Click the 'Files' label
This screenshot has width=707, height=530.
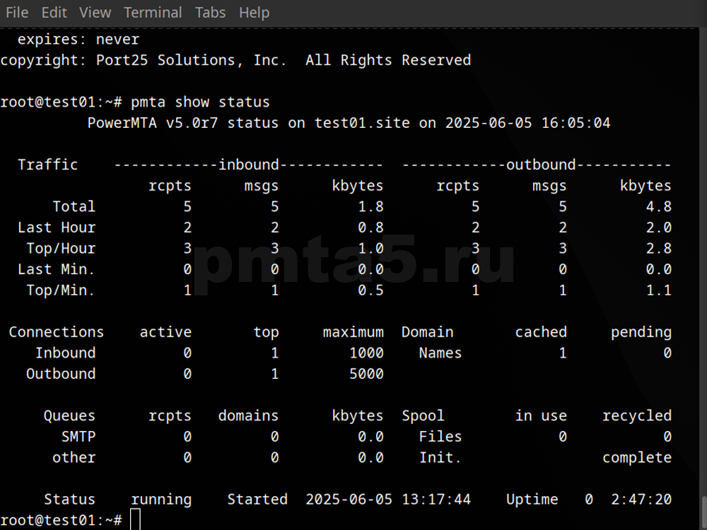pyautogui.click(x=440, y=437)
